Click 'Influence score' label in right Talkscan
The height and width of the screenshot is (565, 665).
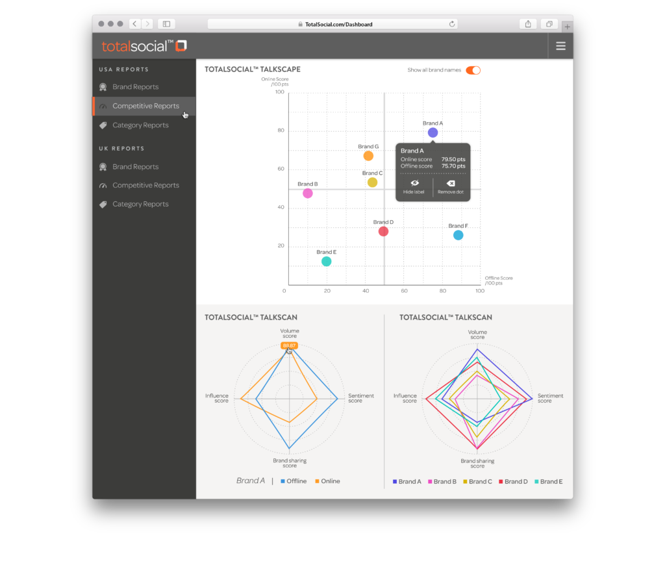[405, 398]
